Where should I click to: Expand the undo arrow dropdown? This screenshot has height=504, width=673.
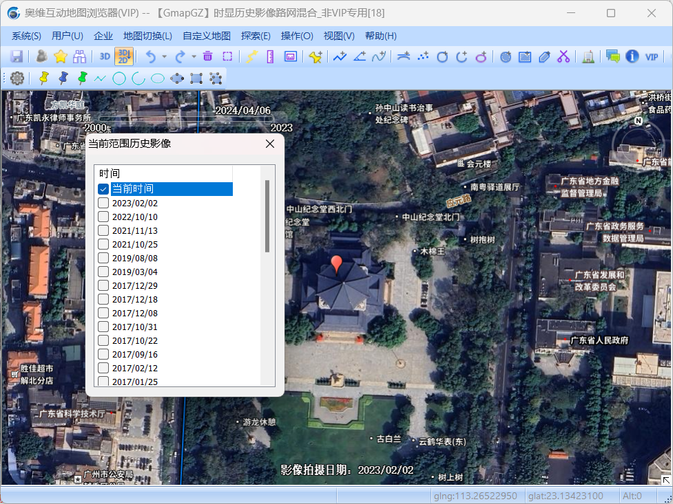[x=164, y=56]
